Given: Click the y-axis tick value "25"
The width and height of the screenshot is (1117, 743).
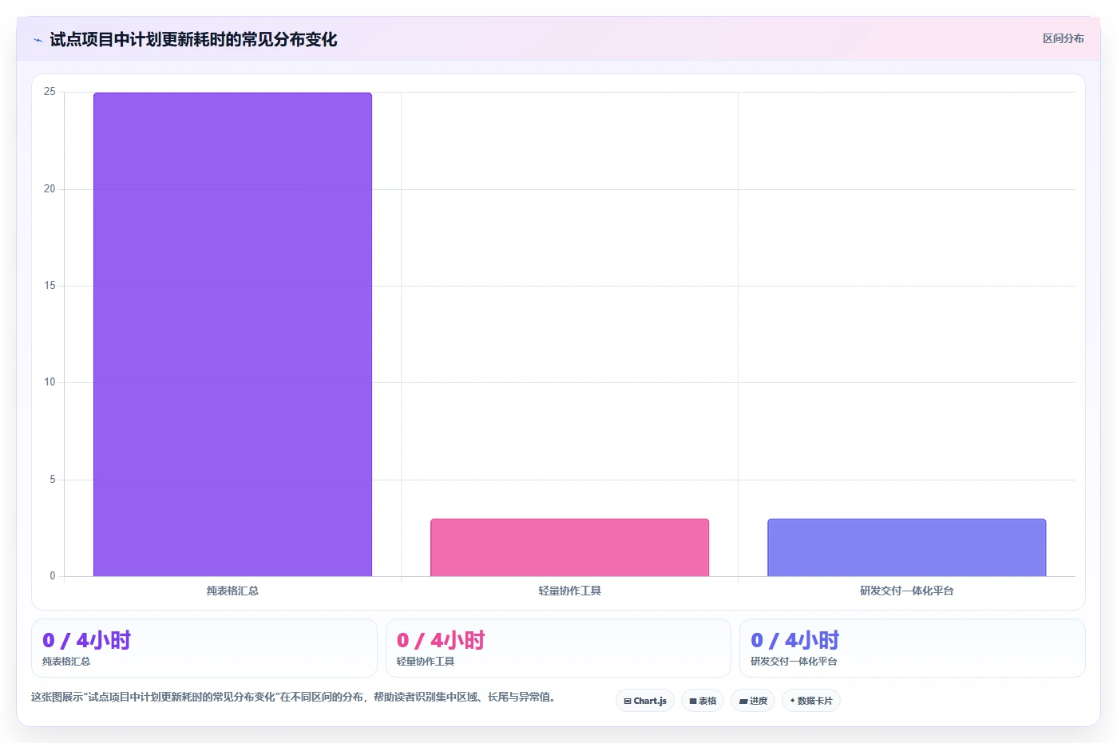Looking at the screenshot, I should coord(50,92).
